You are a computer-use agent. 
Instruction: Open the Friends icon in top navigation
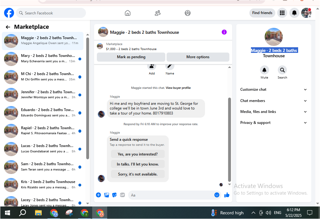(157, 13)
